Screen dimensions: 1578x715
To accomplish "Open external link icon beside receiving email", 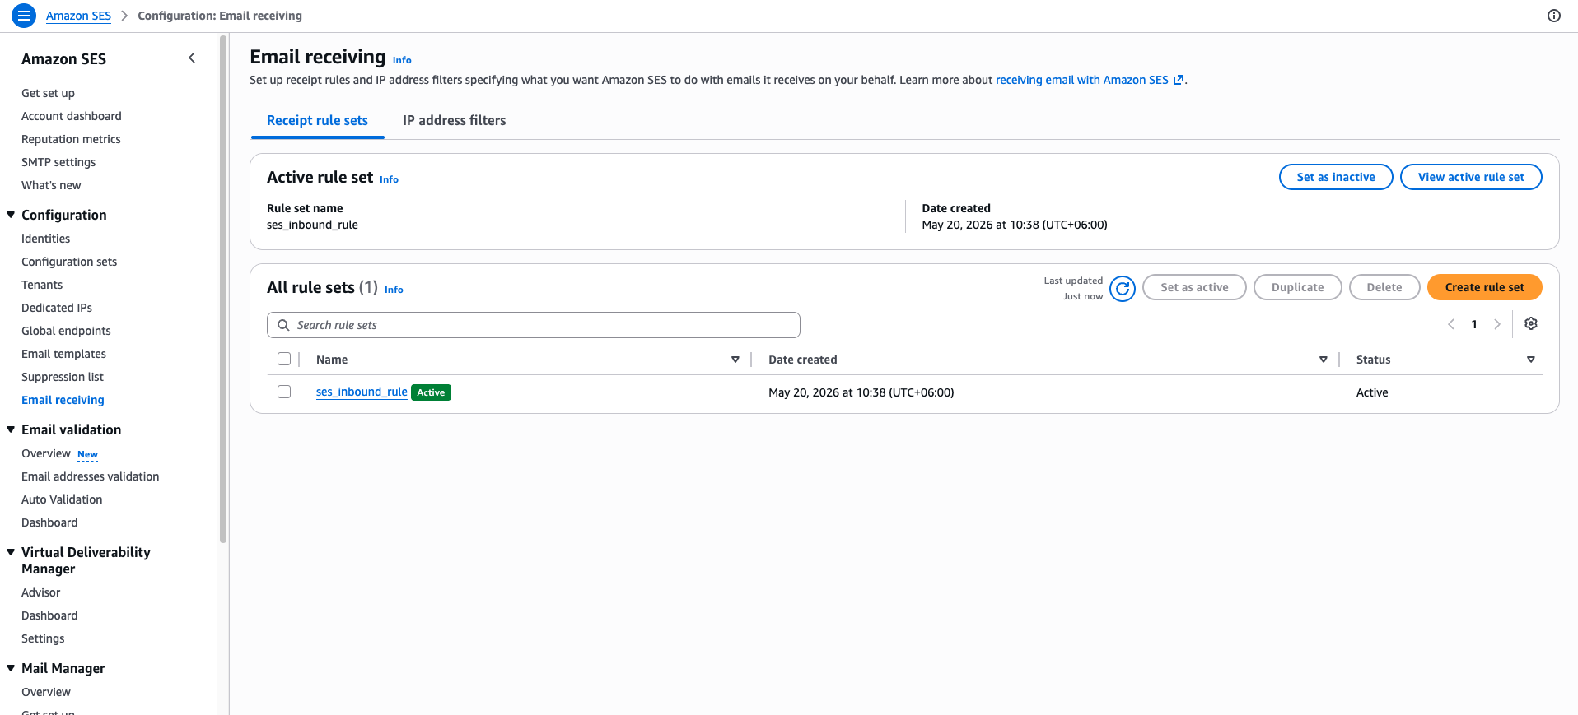I will (x=1179, y=80).
